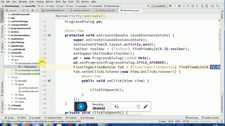Image resolution: width=225 pixels, height=126 pixels.
Task: Click the webcam icon in recorder bar
Action: pyautogui.click(x=138, y=106)
